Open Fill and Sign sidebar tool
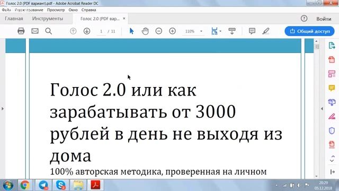This screenshot has height=191, width=339. (x=332, y=117)
